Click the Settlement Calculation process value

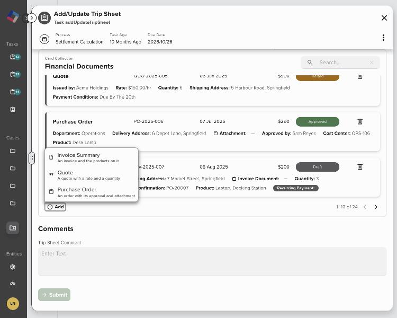click(79, 42)
